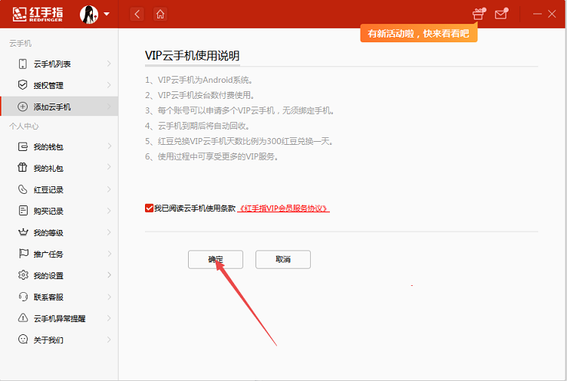Image resolution: width=567 pixels, height=381 pixels.
Task: Expand the chevron on 我的钱包 row
Action: tap(109, 146)
